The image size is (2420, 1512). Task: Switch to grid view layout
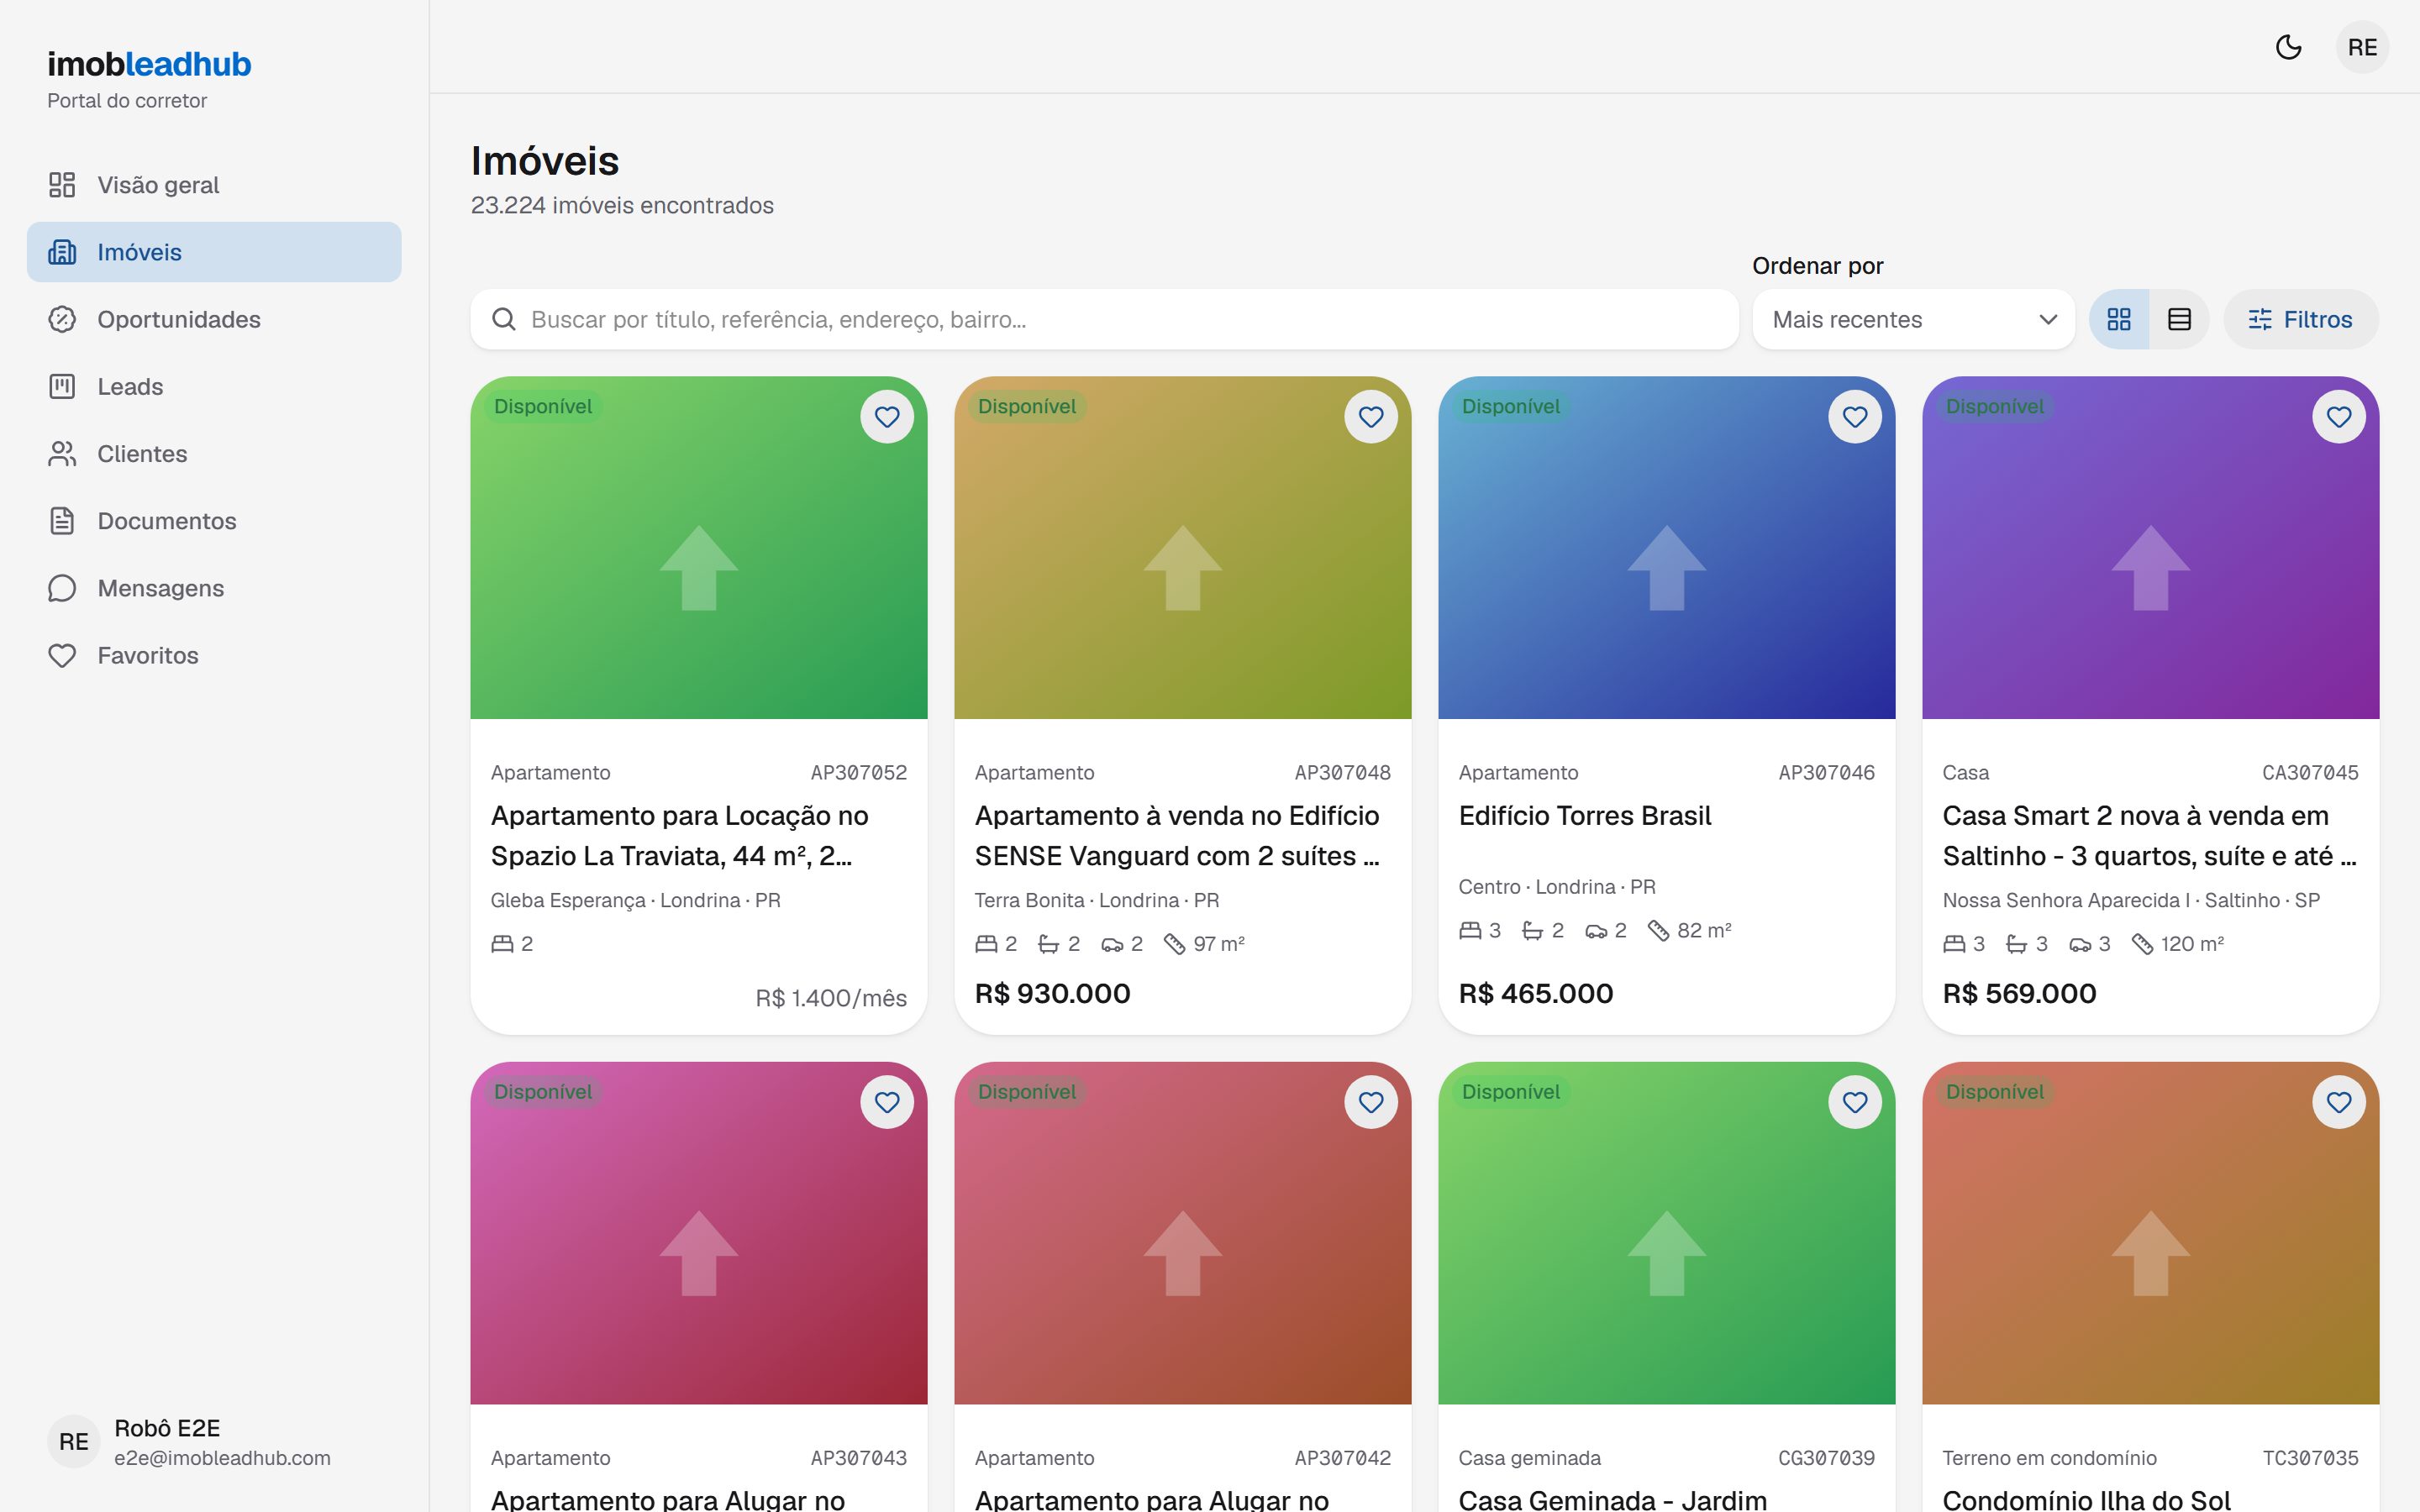[x=2119, y=319]
